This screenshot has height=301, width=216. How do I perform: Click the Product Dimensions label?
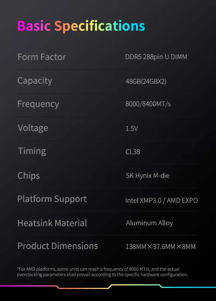pos(58,246)
